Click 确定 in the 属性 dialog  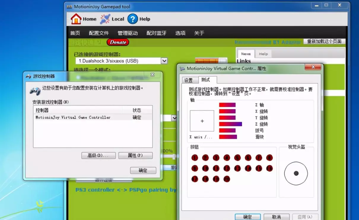pyautogui.click(x=248, y=217)
